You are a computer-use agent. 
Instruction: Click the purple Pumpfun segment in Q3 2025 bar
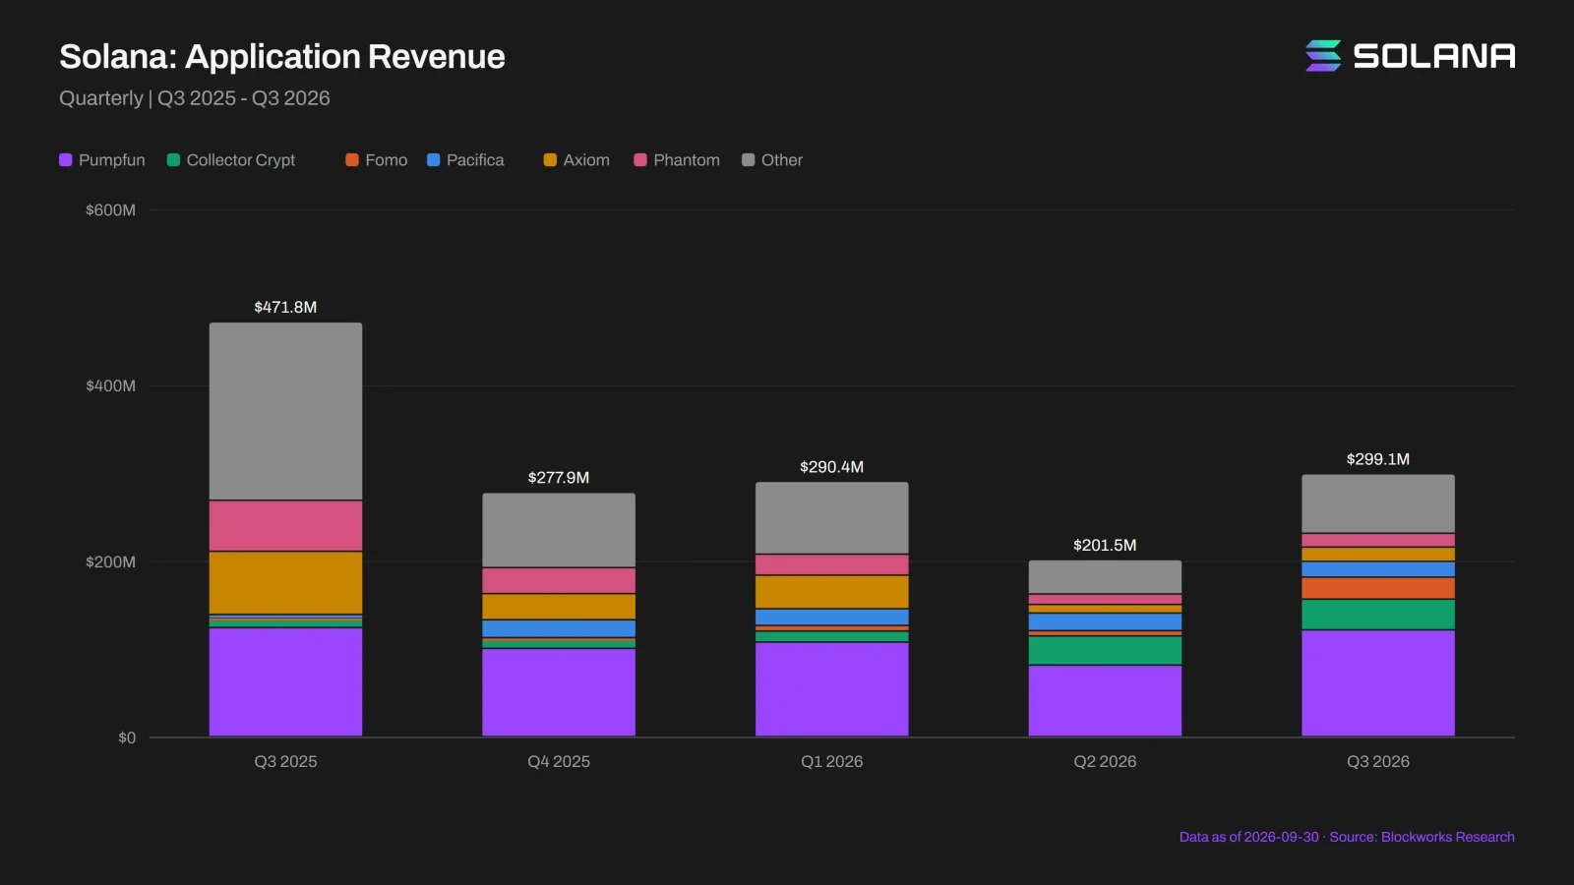point(285,681)
